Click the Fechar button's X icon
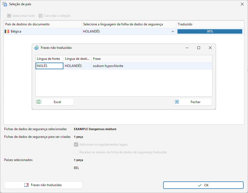The height and width of the screenshot is (193, 248). click(177, 102)
